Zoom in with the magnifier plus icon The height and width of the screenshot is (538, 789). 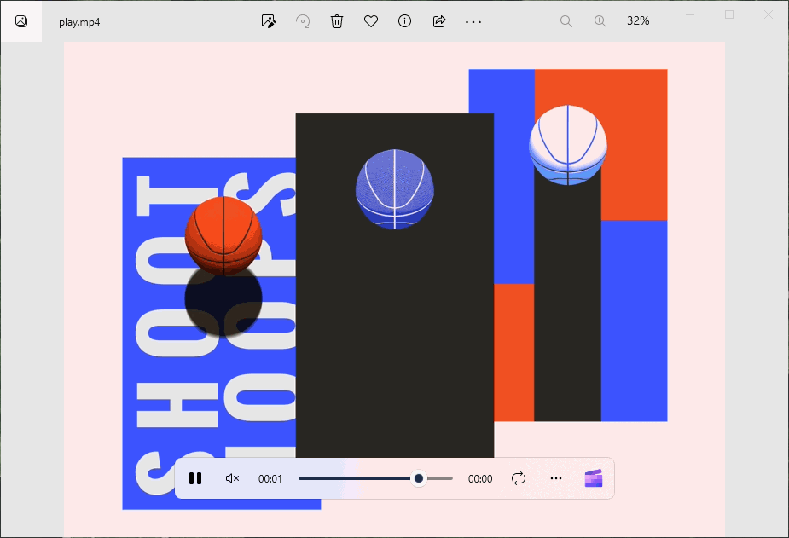point(600,20)
